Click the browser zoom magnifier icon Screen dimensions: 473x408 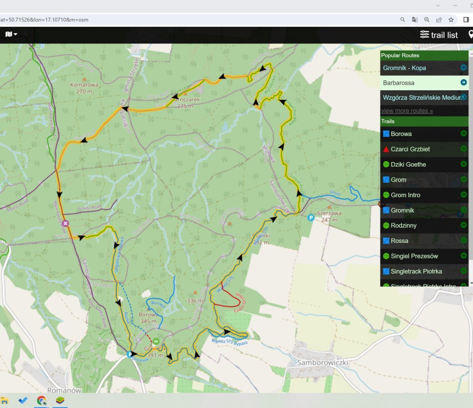[427, 20]
